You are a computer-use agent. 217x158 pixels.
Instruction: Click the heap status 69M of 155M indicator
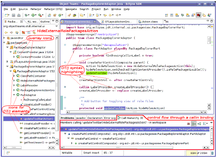198,153
